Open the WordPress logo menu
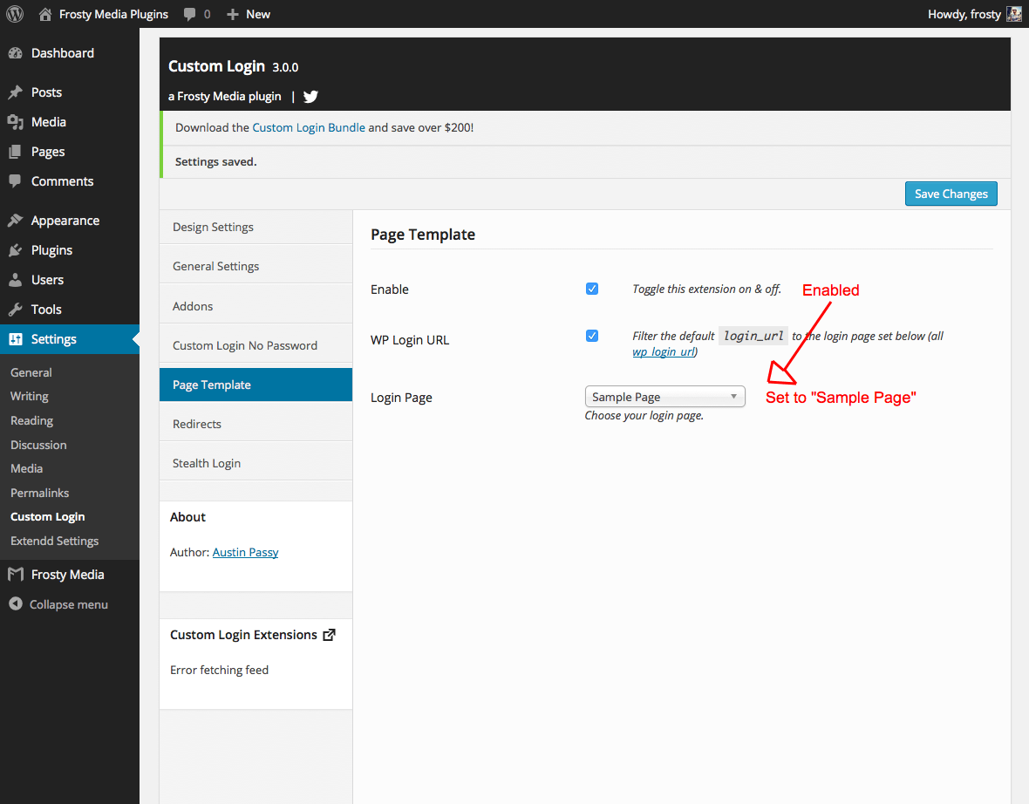1029x804 pixels. (15, 14)
